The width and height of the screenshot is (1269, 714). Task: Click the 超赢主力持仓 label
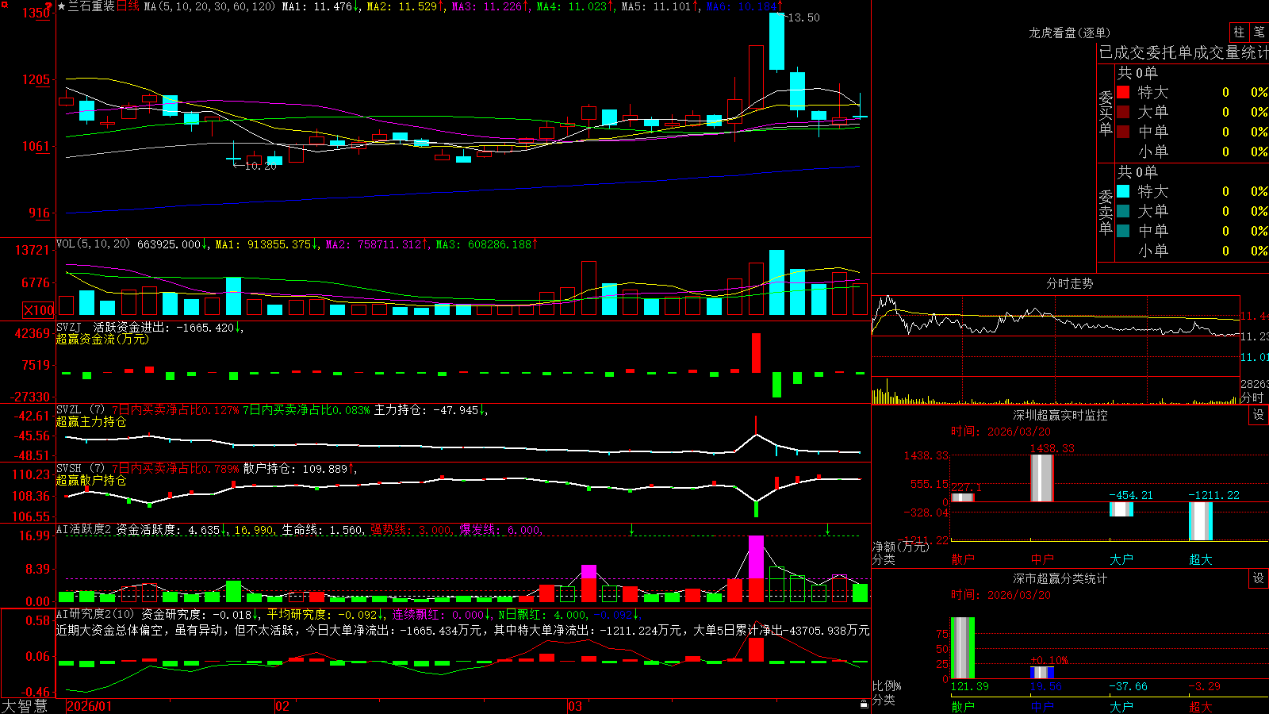click(91, 421)
